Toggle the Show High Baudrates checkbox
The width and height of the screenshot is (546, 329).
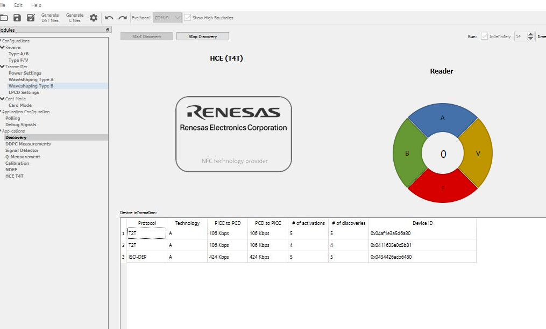(187, 18)
